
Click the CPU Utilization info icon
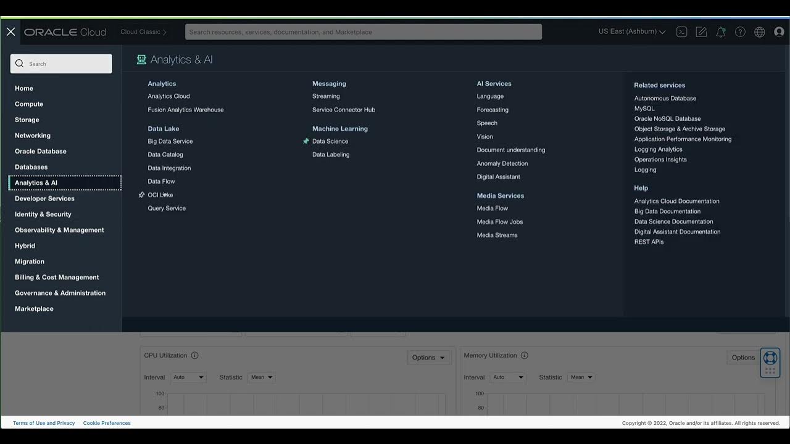coord(194,355)
